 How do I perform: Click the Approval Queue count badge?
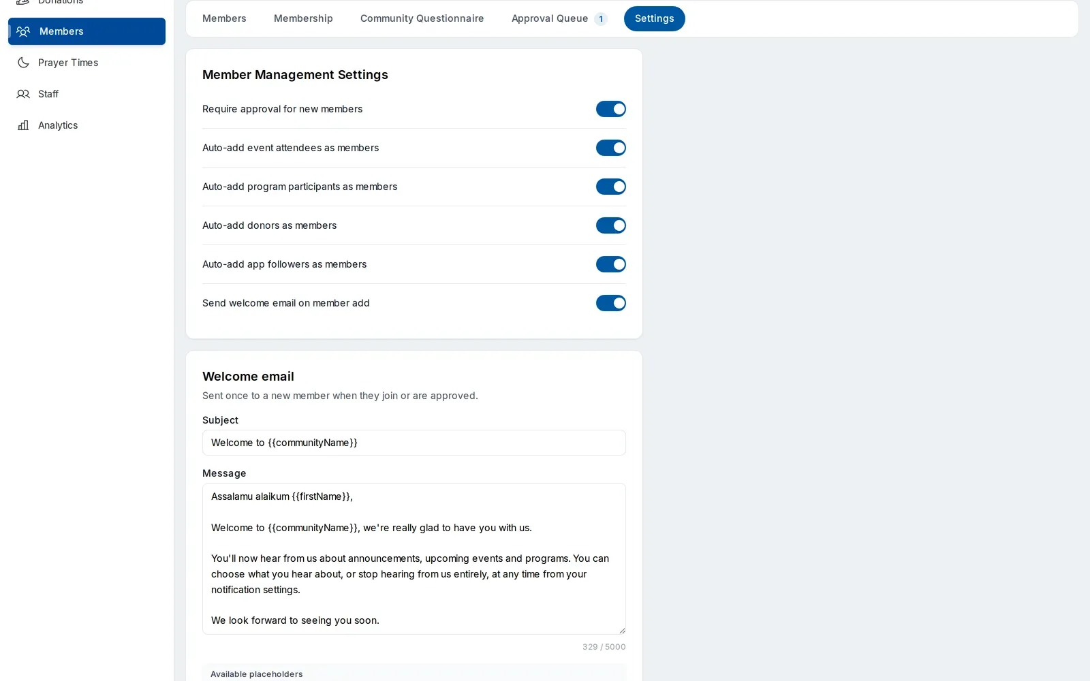click(x=601, y=19)
